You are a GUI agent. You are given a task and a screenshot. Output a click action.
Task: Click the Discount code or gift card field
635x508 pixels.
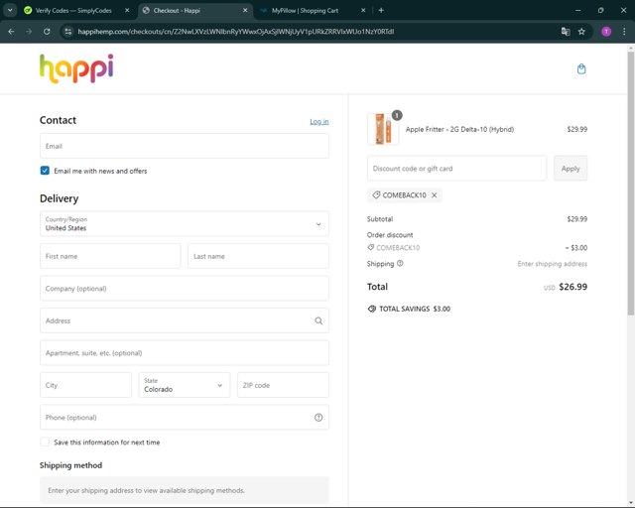pyautogui.click(x=456, y=168)
